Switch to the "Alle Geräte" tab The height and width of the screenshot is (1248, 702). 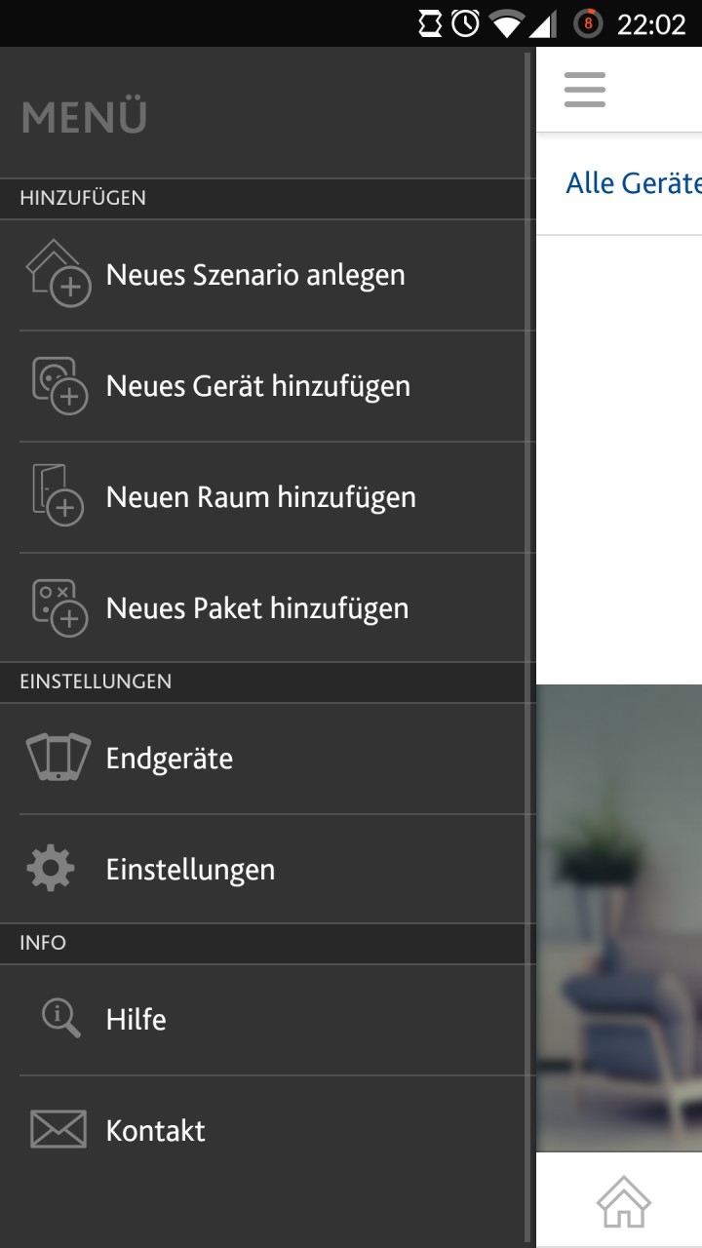click(634, 183)
